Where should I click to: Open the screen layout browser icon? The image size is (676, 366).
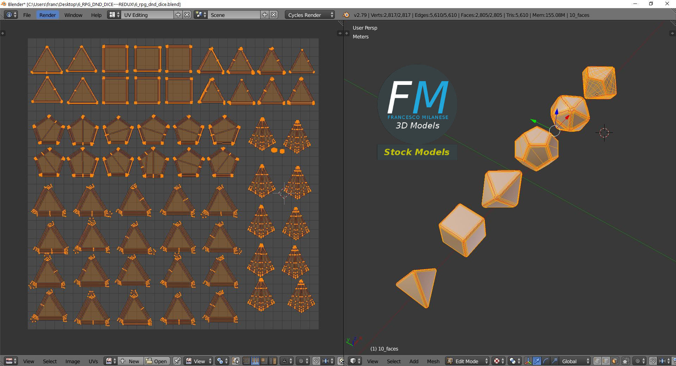[114, 15]
